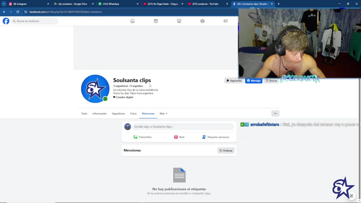
Task: Open 0 seguidos link
Action: tap(137, 86)
